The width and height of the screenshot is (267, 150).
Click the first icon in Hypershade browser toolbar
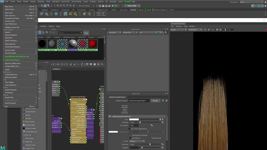point(40,32)
